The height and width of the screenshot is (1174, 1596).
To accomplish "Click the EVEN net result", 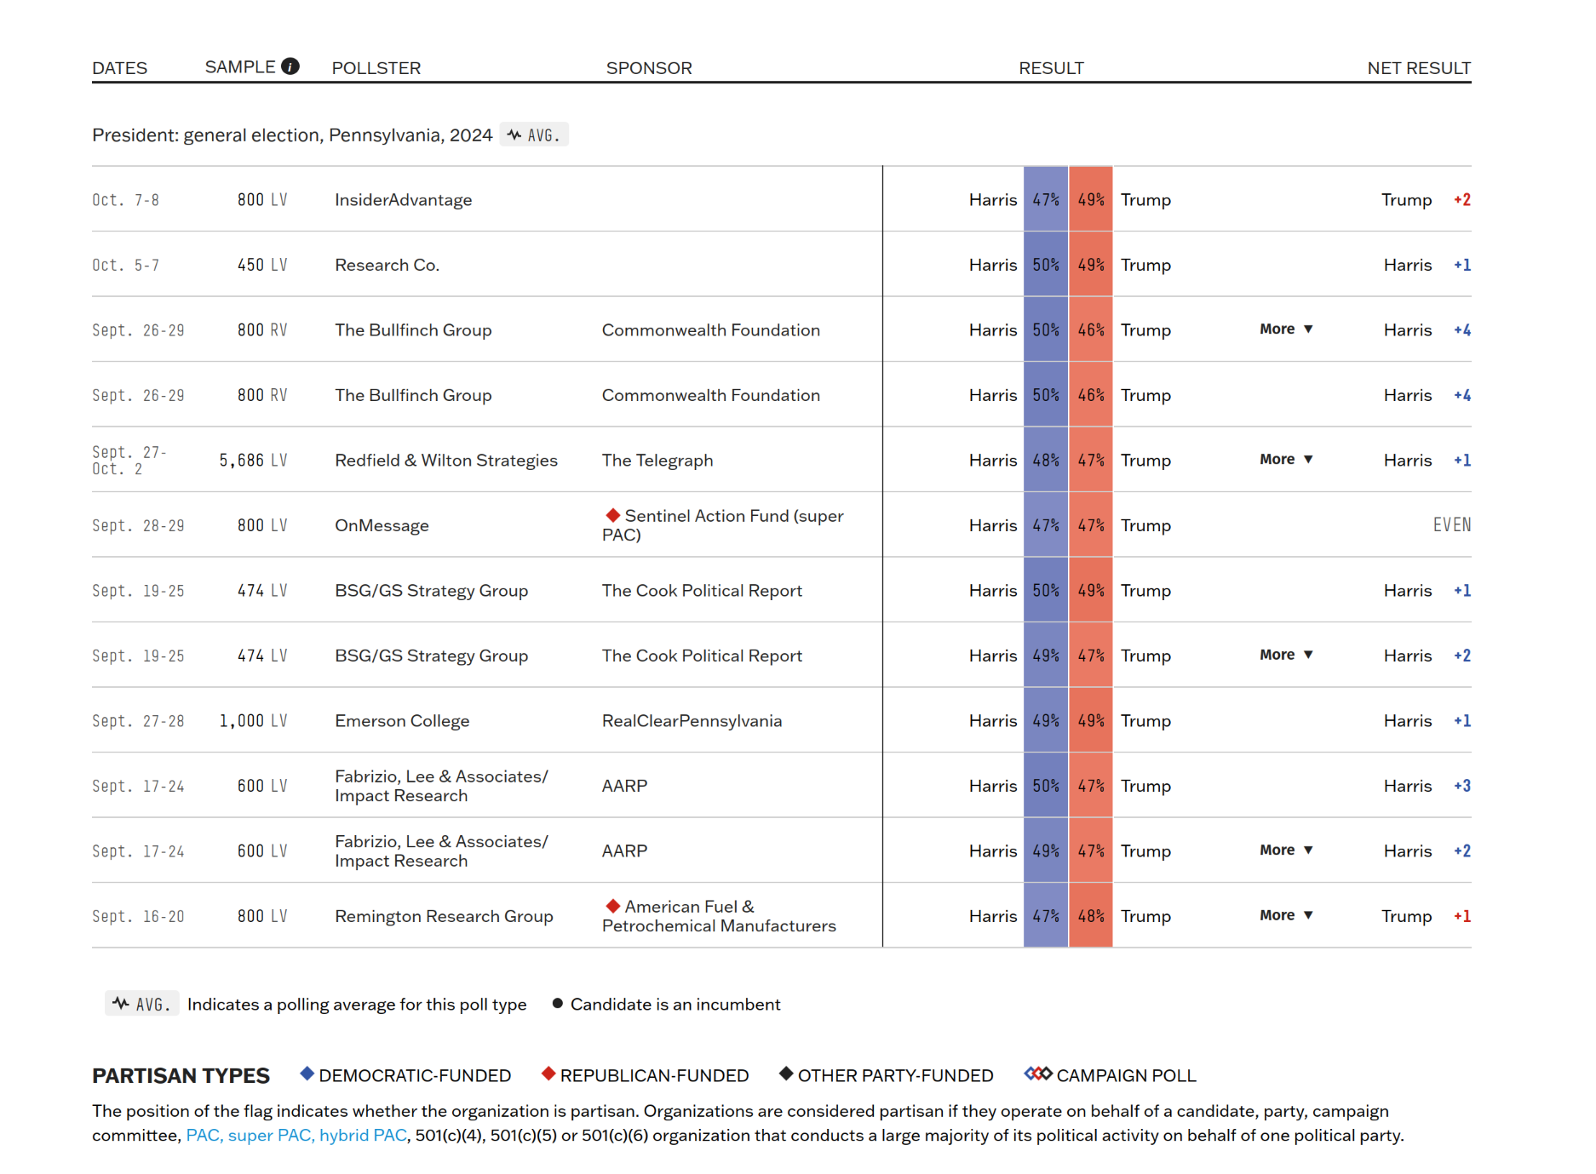I will (x=1452, y=525).
